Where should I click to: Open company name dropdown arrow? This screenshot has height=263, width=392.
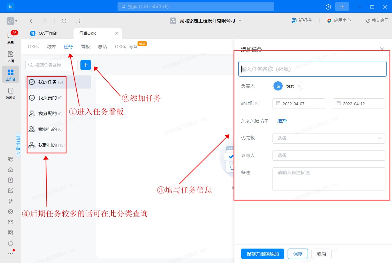tap(240, 21)
